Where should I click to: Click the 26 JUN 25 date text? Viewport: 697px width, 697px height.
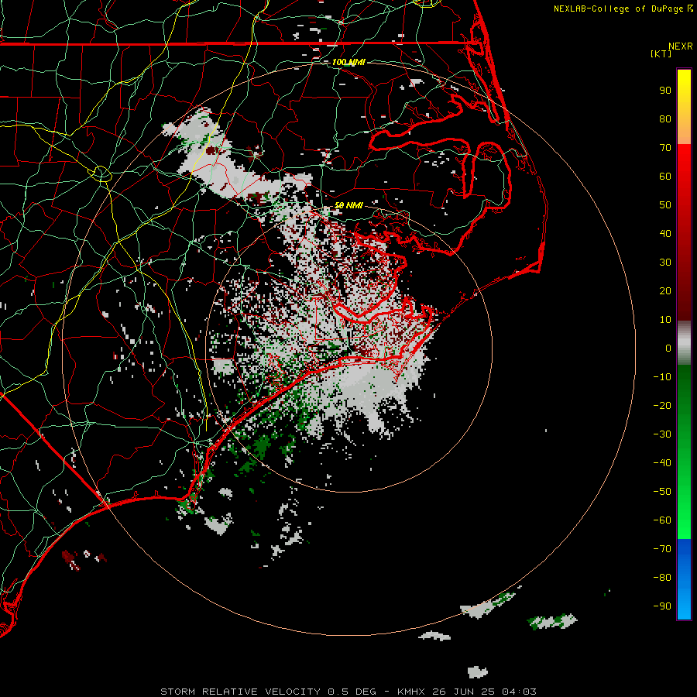click(464, 692)
